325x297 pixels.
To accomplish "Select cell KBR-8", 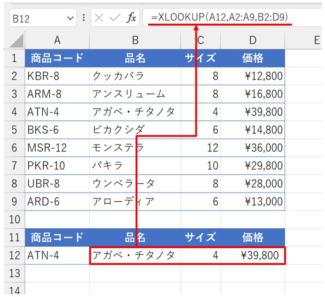I will coord(57,76).
